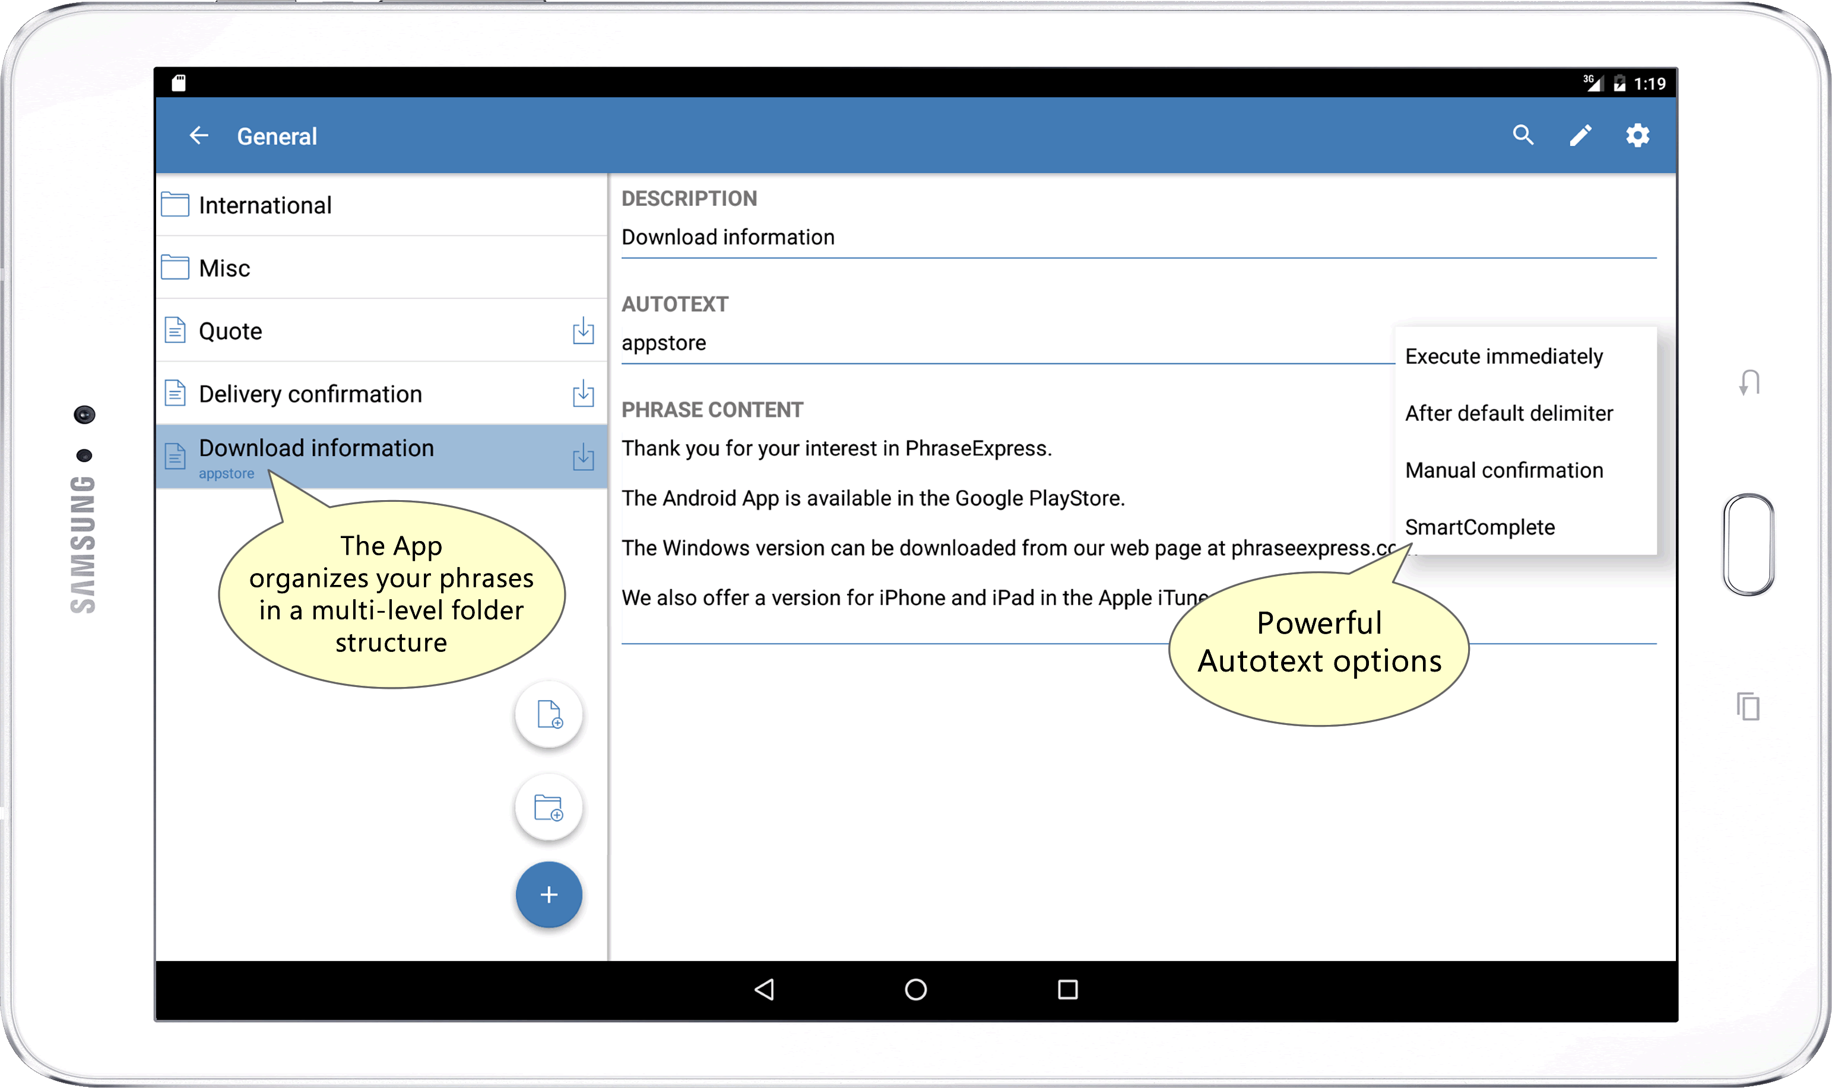
Task: Go back with the arrow next to General
Action: click(198, 136)
